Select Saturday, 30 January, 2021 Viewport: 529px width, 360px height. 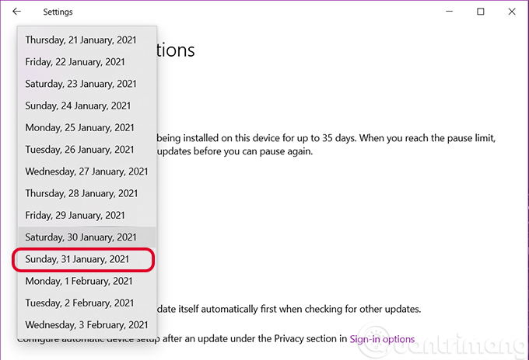point(81,237)
